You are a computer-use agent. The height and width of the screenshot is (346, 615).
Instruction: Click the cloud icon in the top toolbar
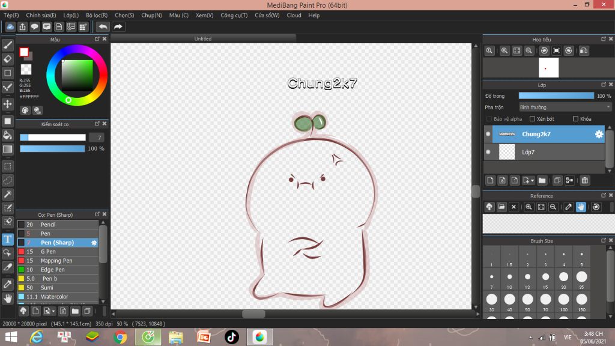(x=10, y=26)
